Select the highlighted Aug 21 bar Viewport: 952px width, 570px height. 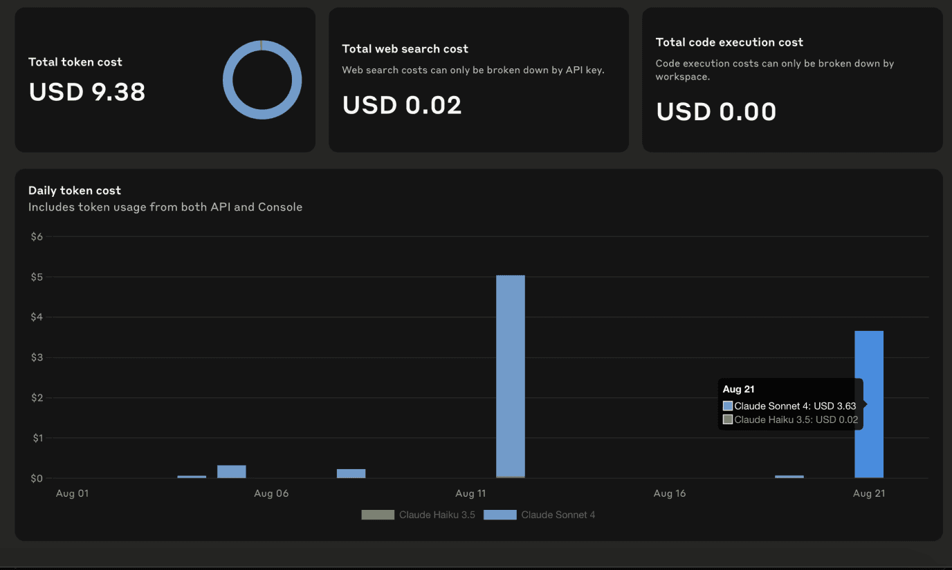click(x=869, y=404)
